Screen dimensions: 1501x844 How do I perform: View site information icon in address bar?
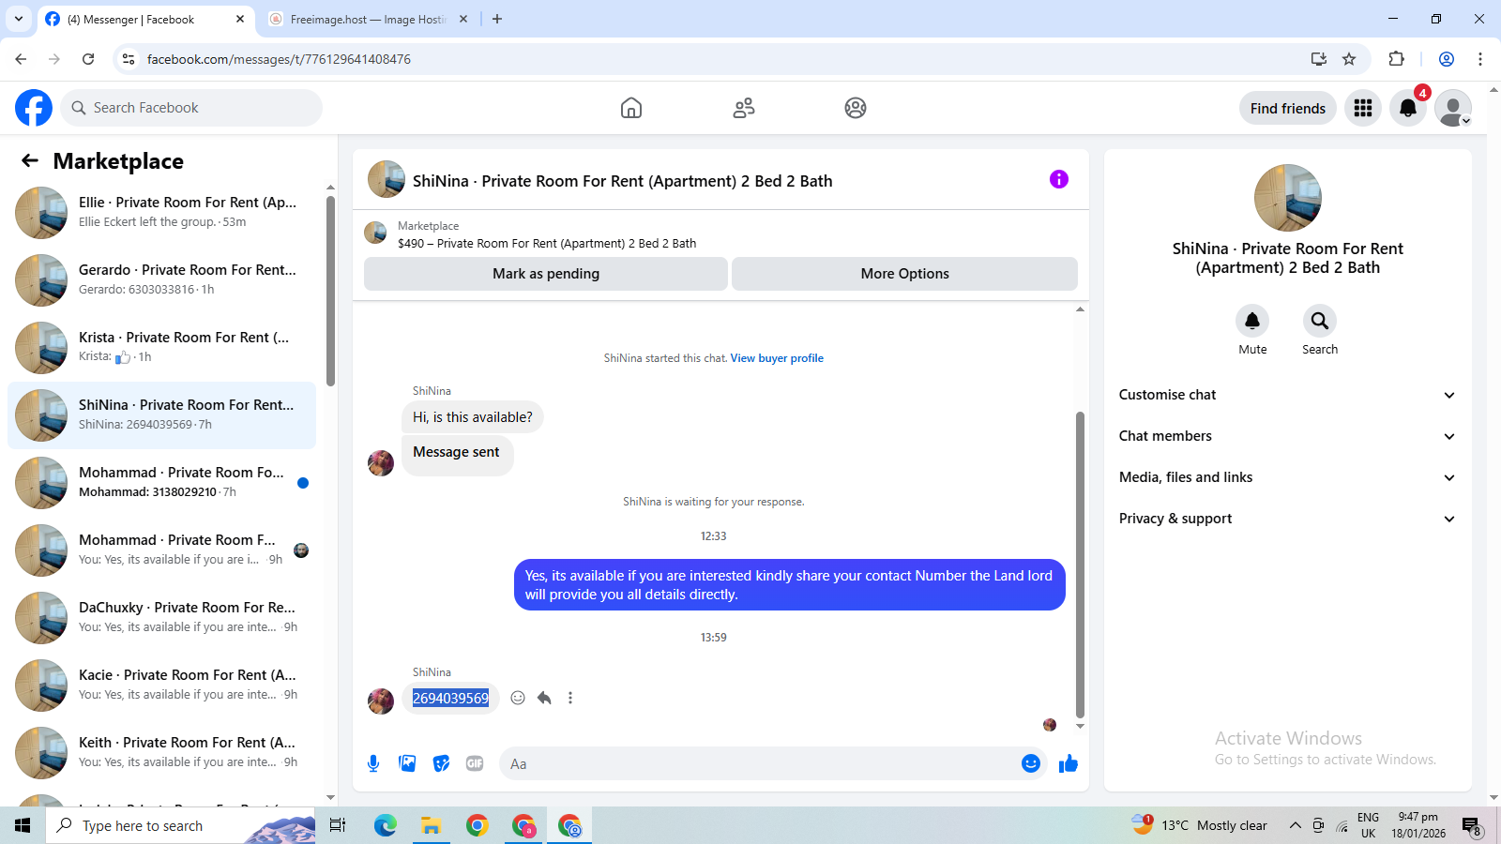tap(129, 59)
